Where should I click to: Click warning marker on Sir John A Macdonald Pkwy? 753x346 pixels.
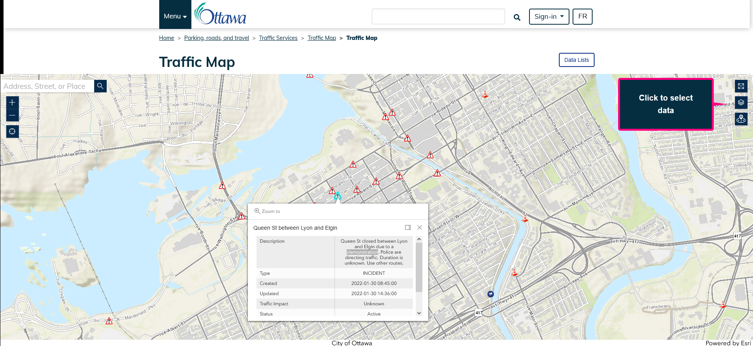pos(109,321)
